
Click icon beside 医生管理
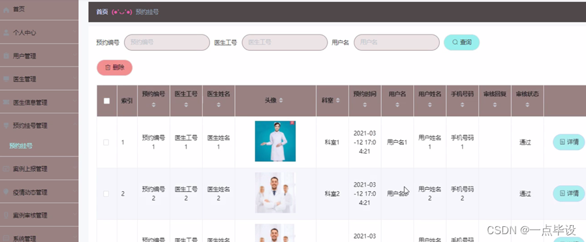6,79
